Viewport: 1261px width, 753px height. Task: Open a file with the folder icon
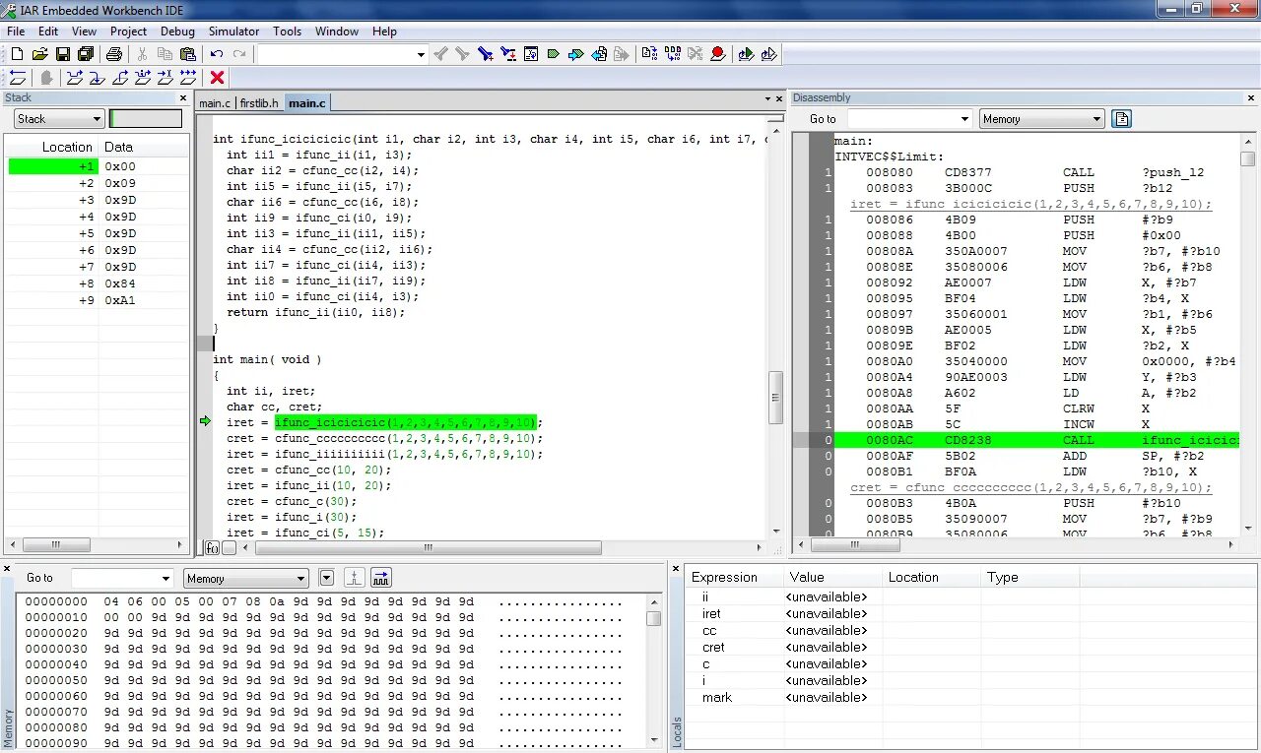click(39, 54)
